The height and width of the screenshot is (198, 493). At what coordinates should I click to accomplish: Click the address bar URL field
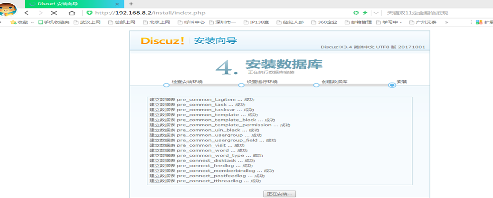click(x=217, y=13)
